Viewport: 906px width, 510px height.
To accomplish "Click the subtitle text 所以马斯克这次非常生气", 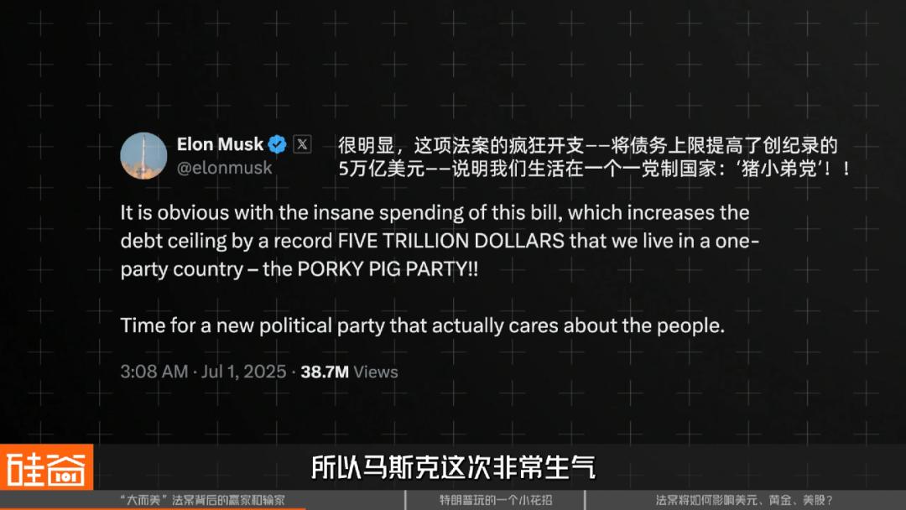I will tap(453, 467).
